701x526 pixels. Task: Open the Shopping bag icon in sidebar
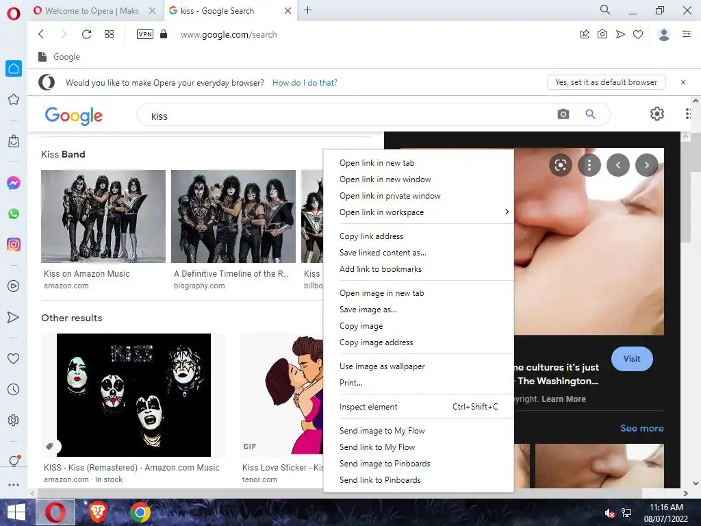(x=14, y=141)
